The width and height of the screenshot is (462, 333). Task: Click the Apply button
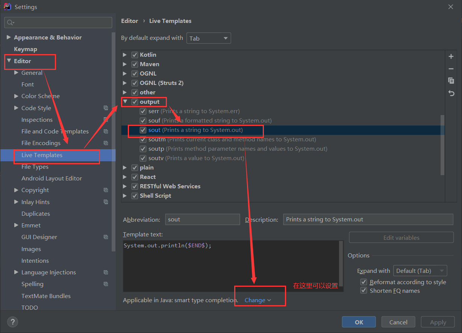(x=438, y=322)
